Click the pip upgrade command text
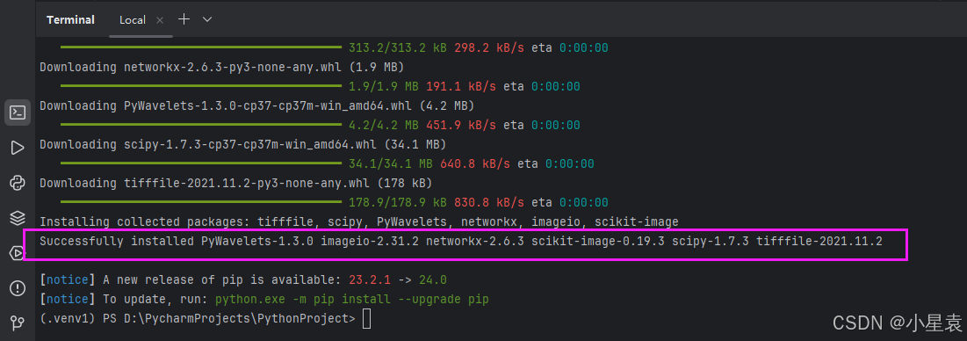967x341 pixels. (x=352, y=300)
